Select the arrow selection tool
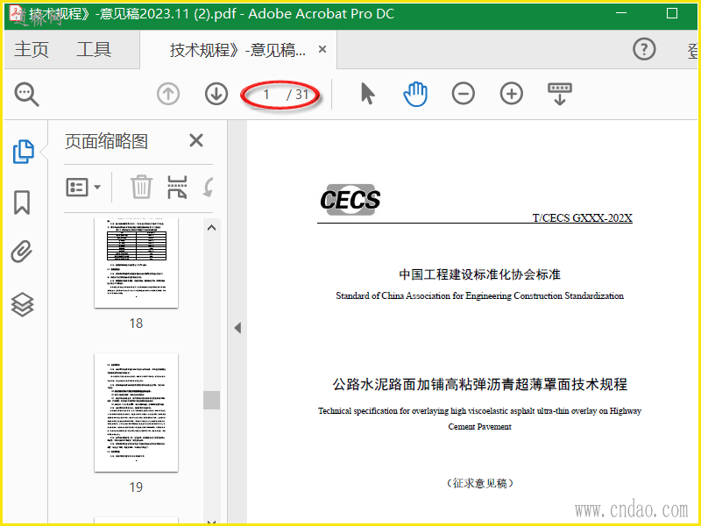701x526 pixels. click(367, 94)
